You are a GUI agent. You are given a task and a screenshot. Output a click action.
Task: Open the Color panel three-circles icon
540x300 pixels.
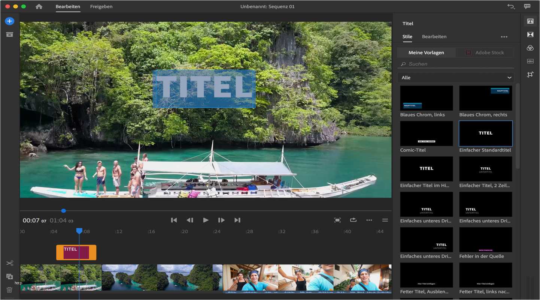pos(530,48)
